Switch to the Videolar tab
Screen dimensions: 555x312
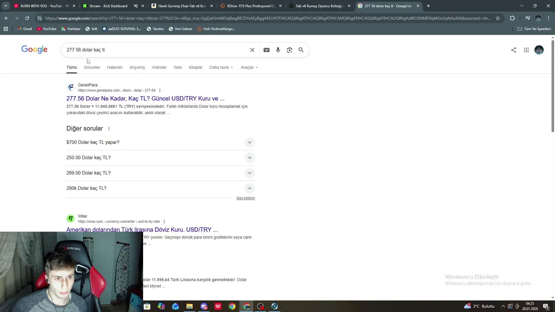coord(159,68)
